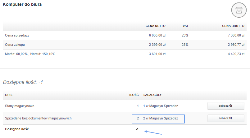
Task: Click zobacz button for Sprzedane bez dokumentów
Action: [226, 118]
